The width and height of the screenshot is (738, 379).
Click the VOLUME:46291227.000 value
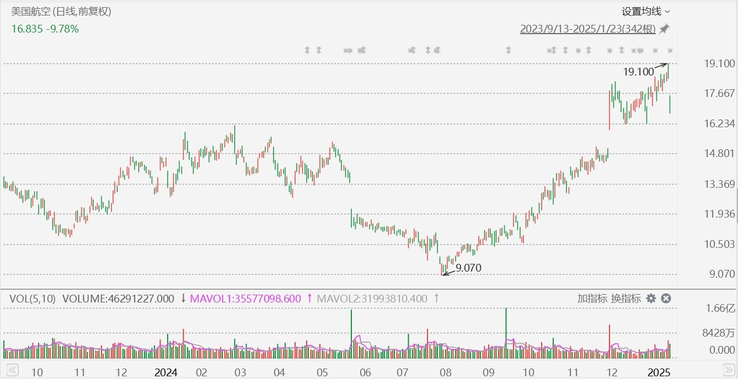[x=119, y=299]
